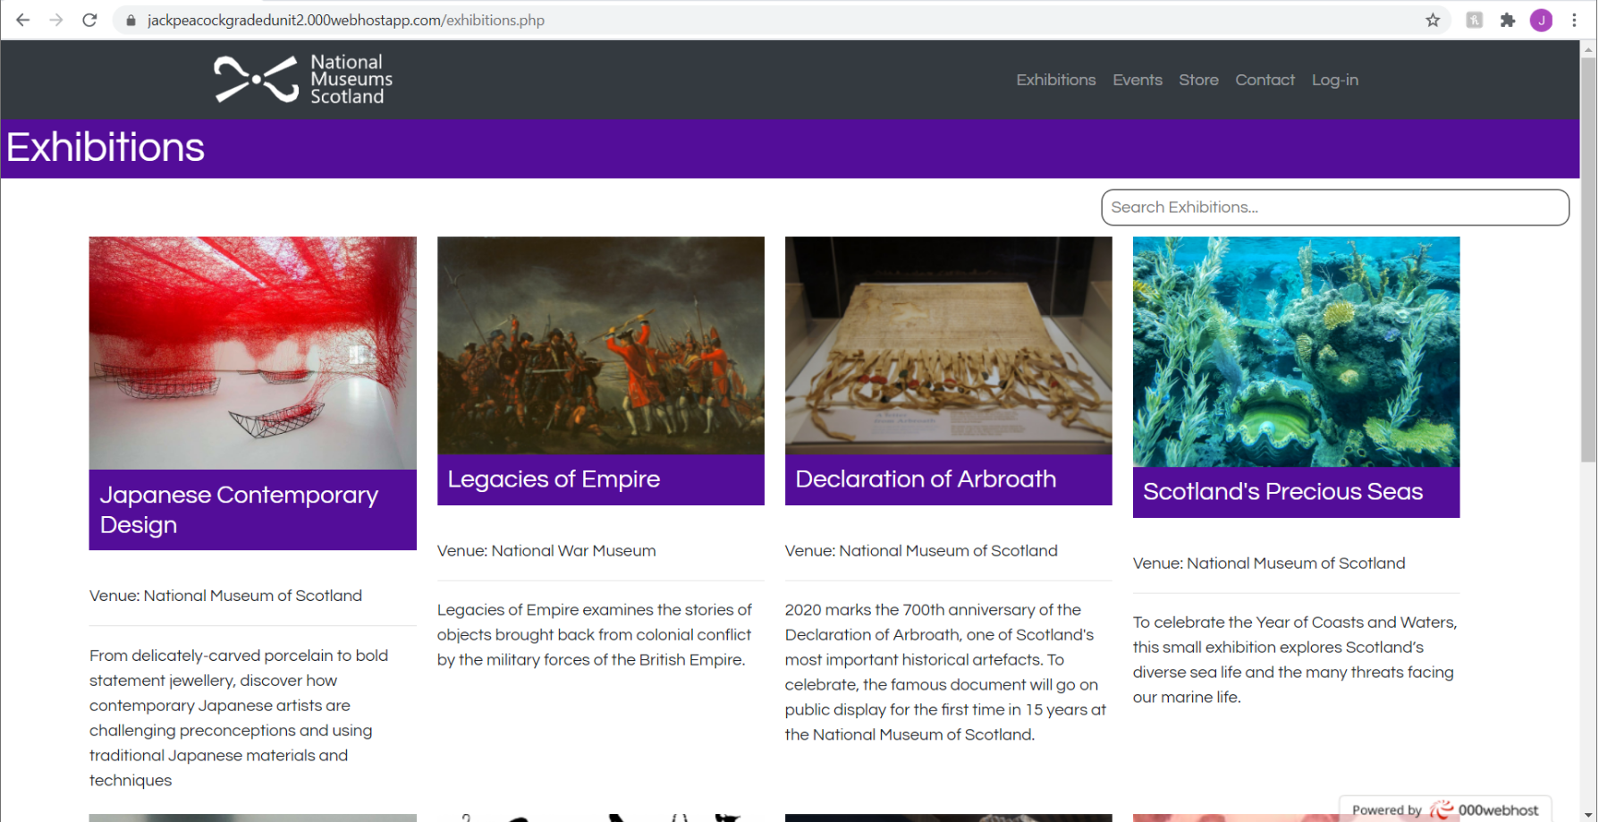Click the 000webhost powered-by badge

(x=1445, y=809)
